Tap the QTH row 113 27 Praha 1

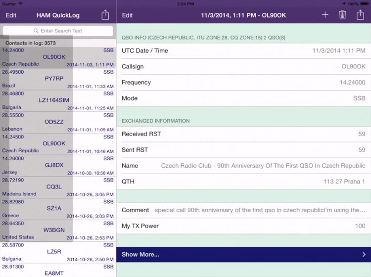pos(244,182)
